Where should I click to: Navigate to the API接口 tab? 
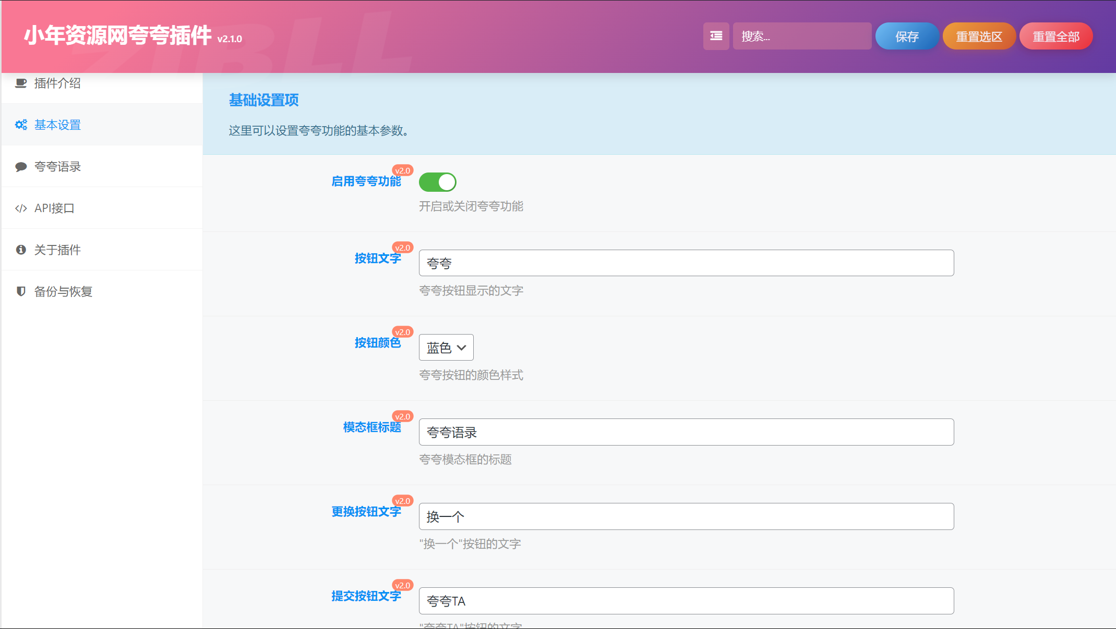coord(54,208)
